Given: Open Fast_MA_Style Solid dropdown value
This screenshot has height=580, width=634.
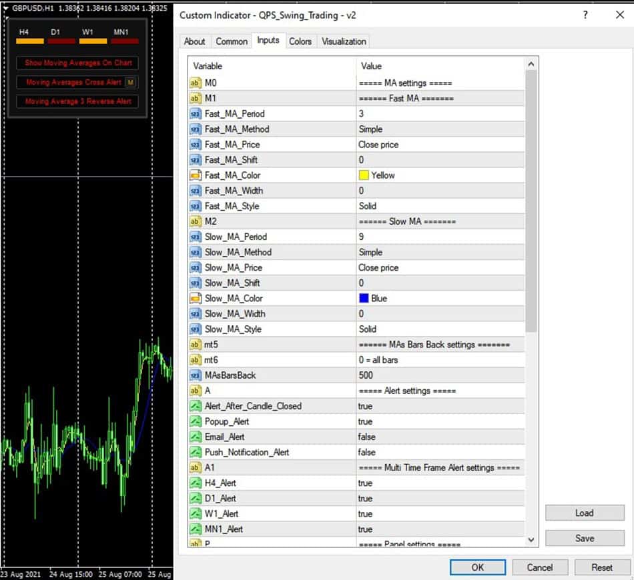Looking at the screenshot, I should click(x=368, y=206).
